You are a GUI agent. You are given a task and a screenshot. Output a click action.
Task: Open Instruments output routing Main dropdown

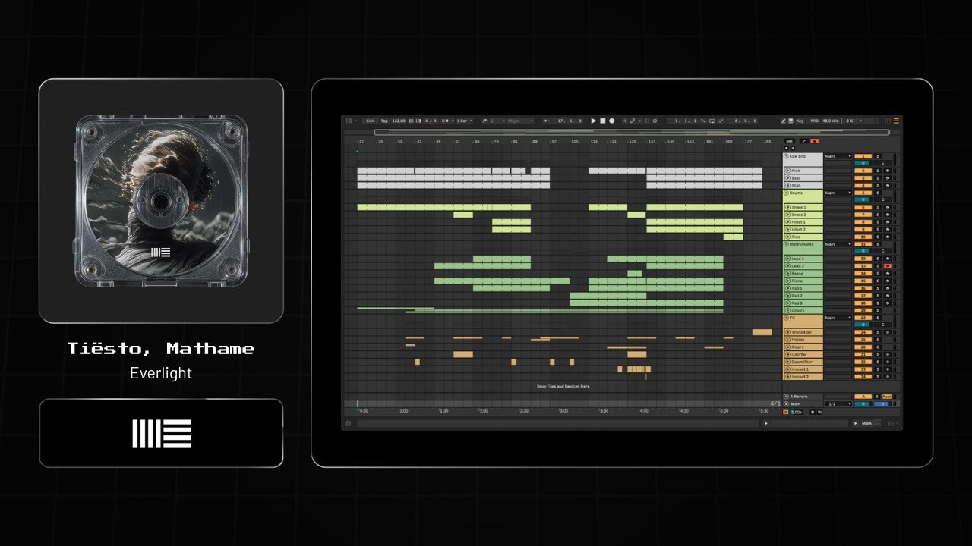coord(838,244)
